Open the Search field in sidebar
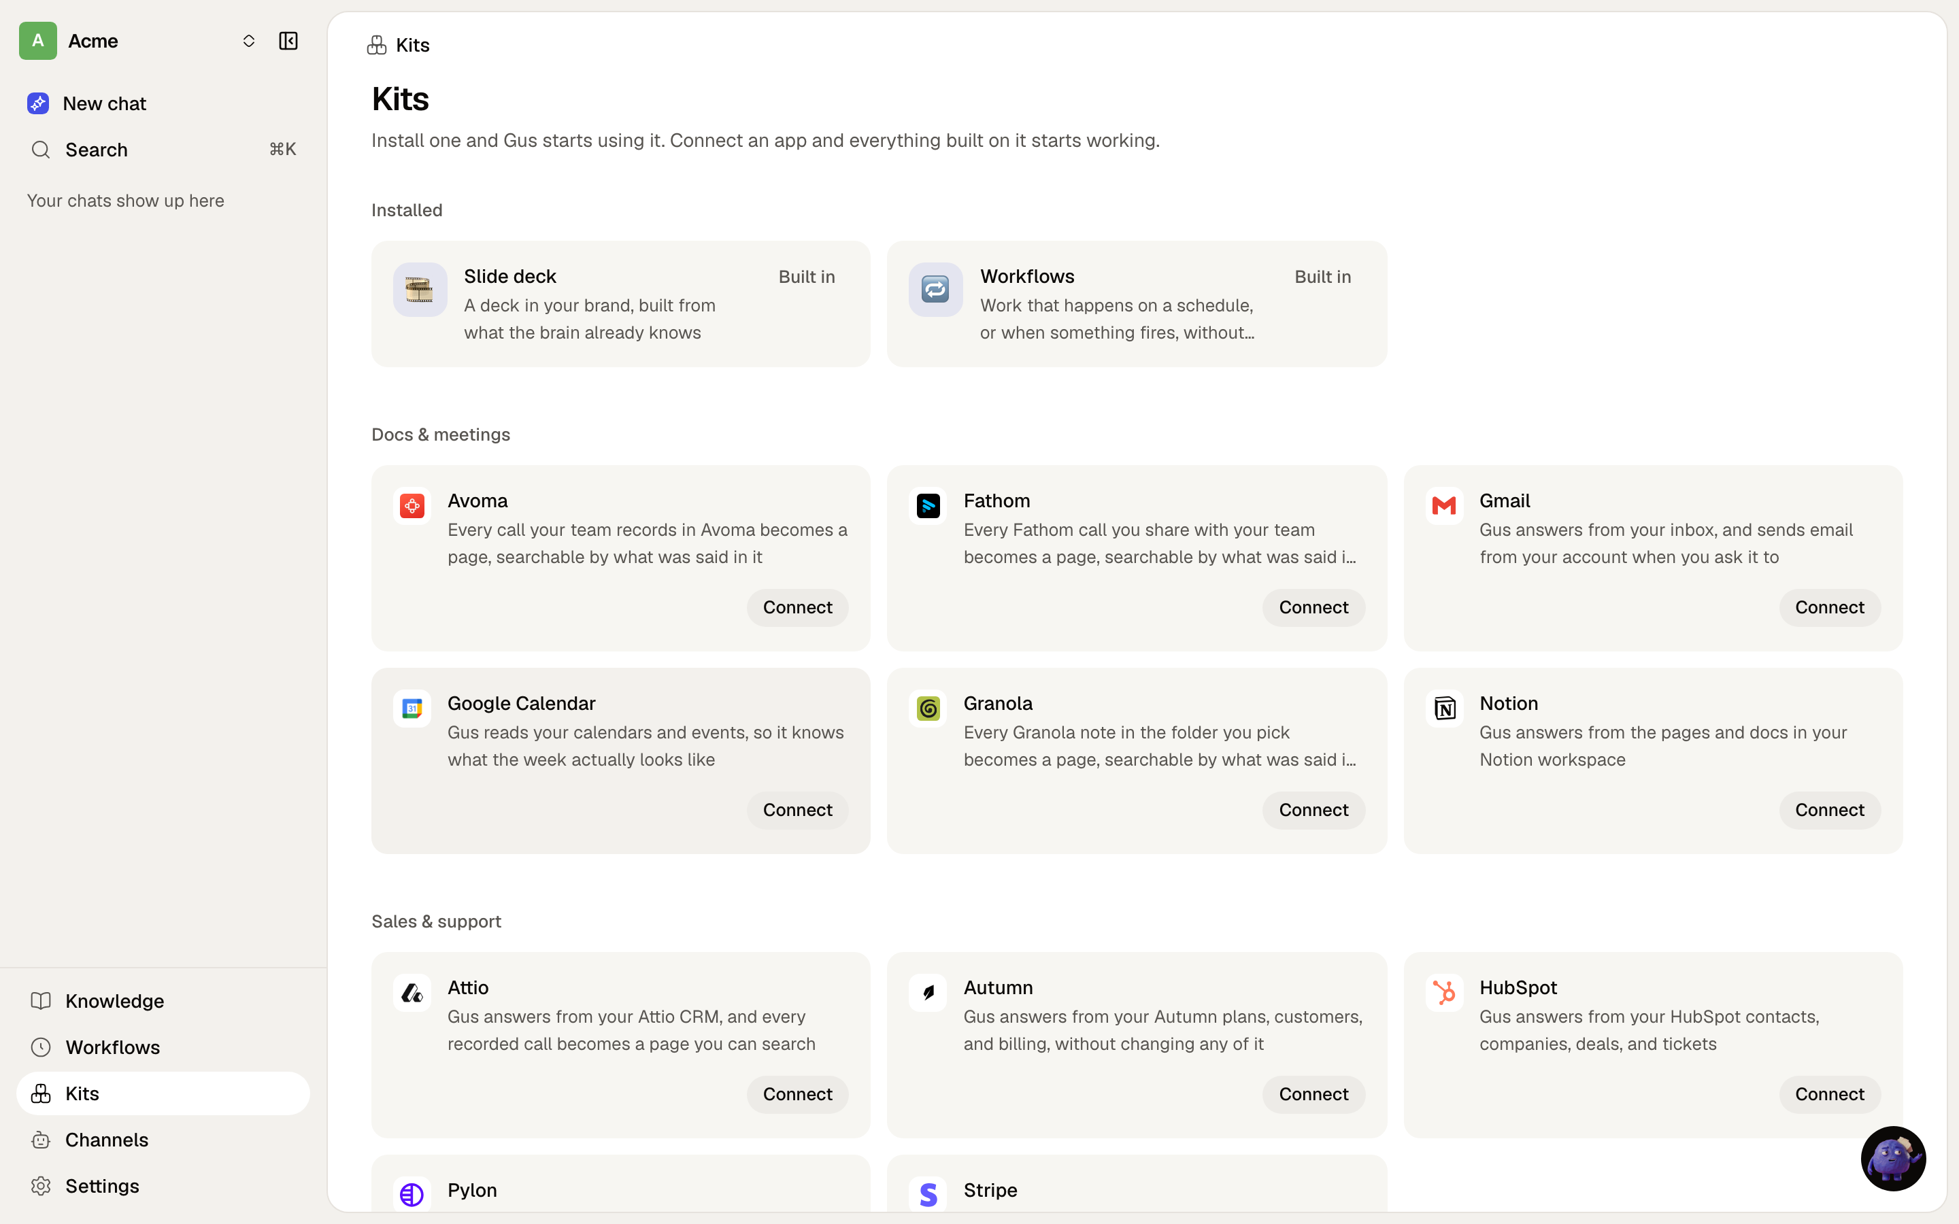 pyautogui.click(x=163, y=150)
